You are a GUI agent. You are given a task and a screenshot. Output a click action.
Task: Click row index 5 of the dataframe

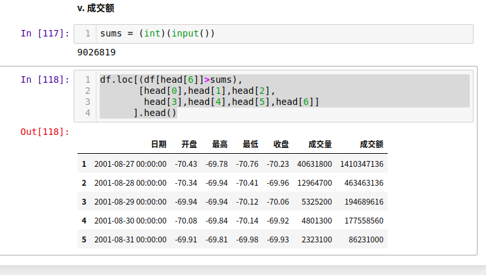point(84,240)
